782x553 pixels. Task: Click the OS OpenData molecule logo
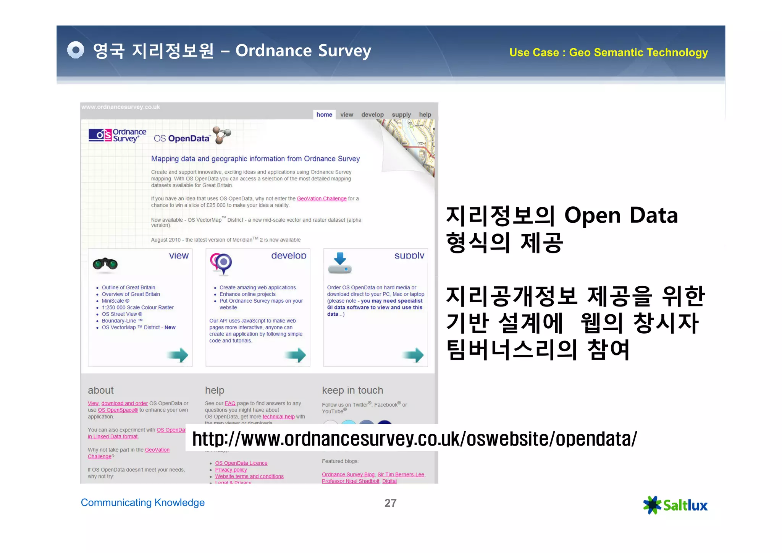click(222, 135)
